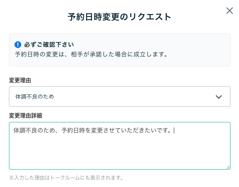Expand the 変更理由 dropdown chevron
This screenshot has height=187, width=239.
(x=219, y=97)
